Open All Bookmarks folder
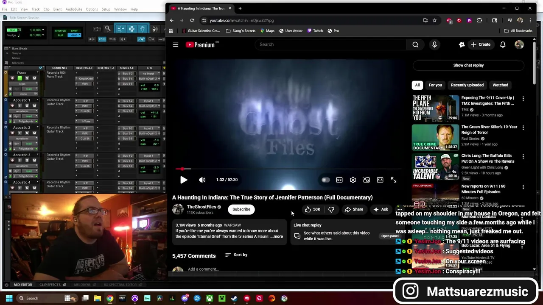Image resolution: width=543 pixels, height=305 pixels. [518, 31]
